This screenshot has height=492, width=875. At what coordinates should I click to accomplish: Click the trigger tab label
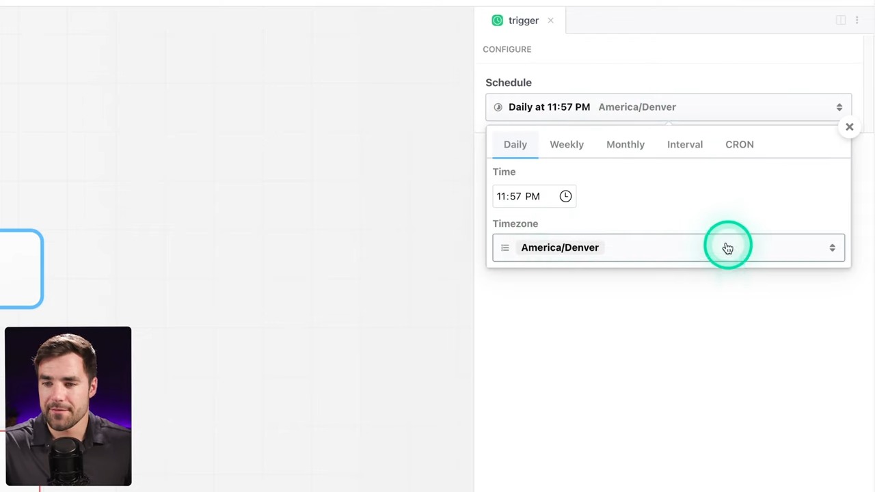point(523,20)
